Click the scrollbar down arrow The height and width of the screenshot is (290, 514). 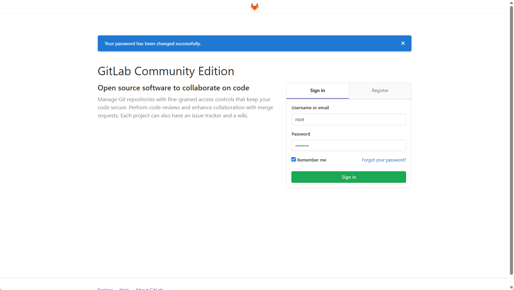(x=511, y=288)
